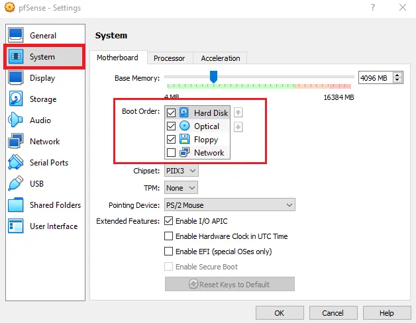
Task: Select Serial Ports in the settings list
Action: [45, 162]
